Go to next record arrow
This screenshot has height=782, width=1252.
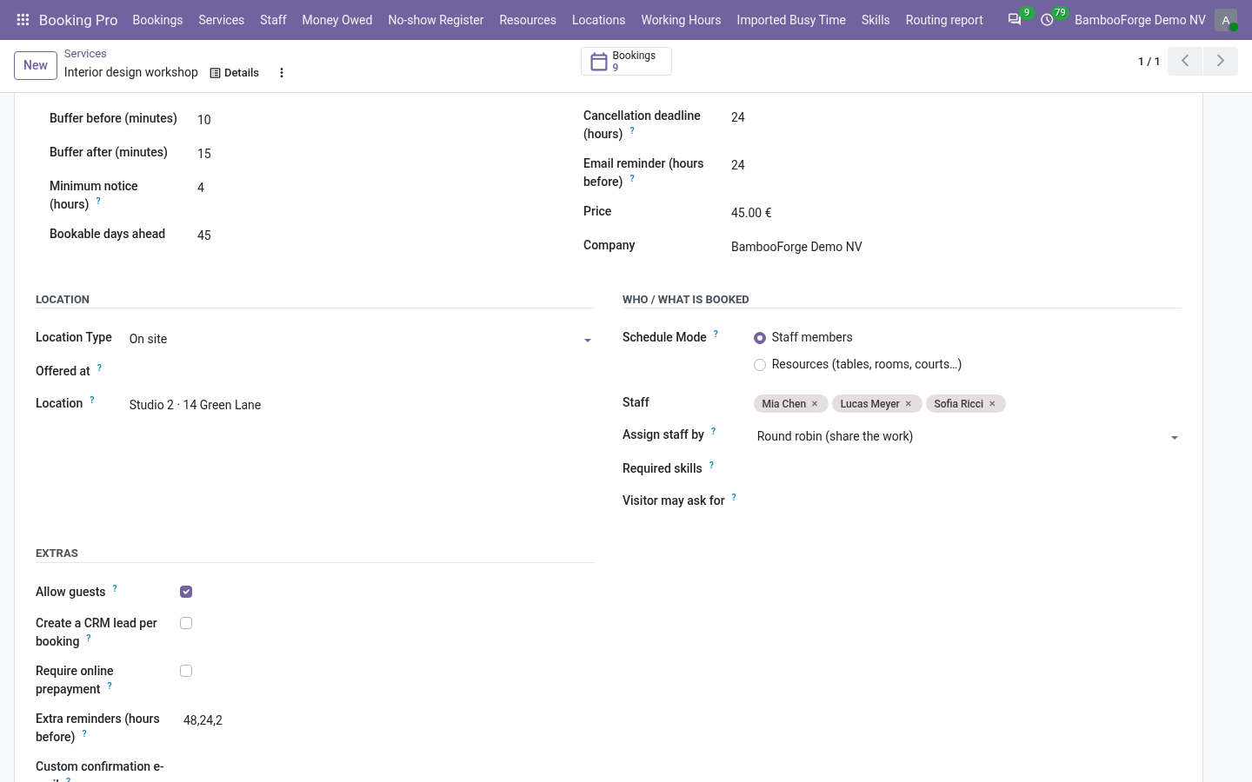click(x=1221, y=61)
